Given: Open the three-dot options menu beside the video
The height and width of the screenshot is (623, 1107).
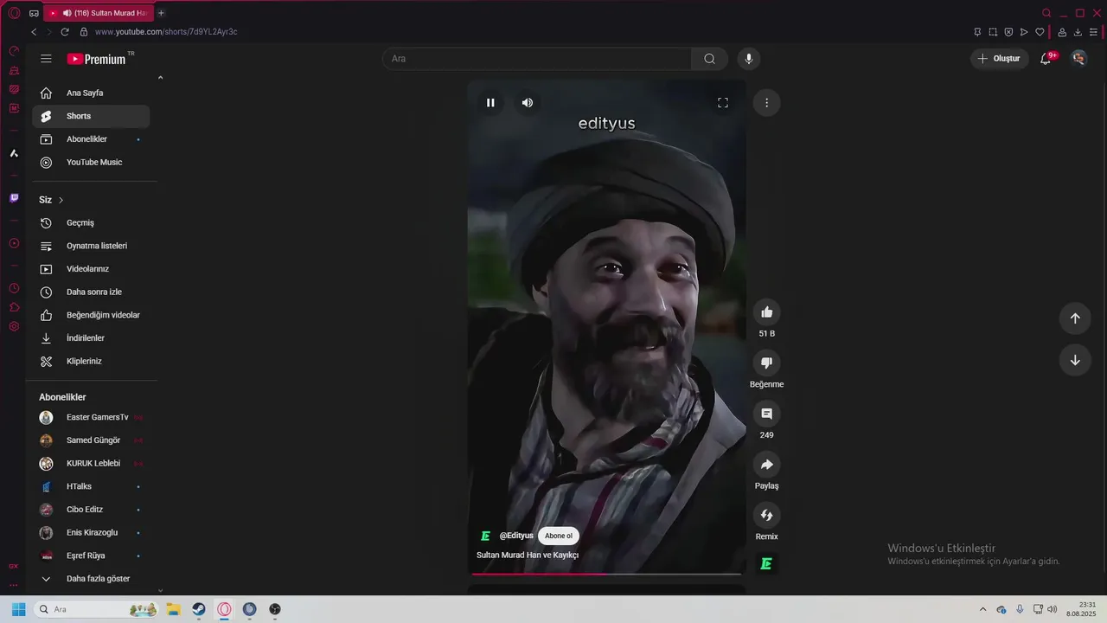Looking at the screenshot, I should [x=766, y=103].
